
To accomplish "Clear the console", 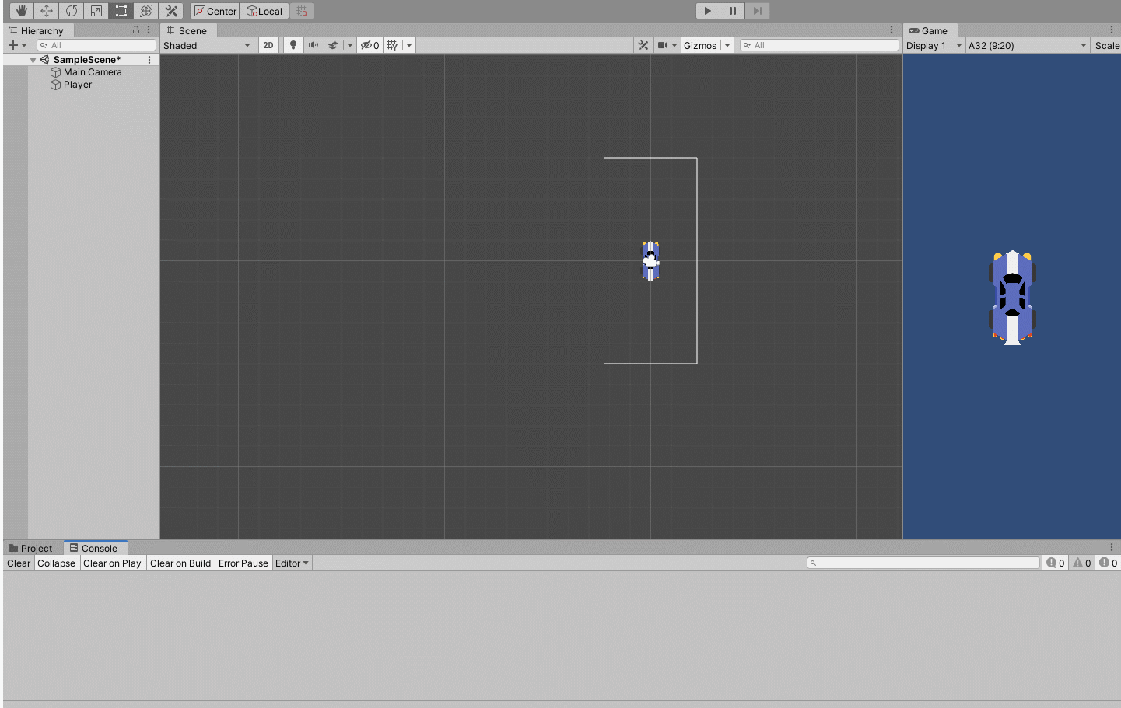I will (x=19, y=563).
